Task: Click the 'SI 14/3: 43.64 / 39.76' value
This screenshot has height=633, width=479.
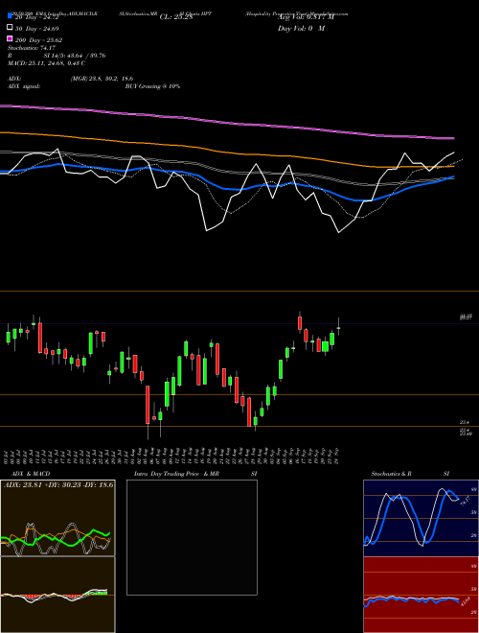Action: tap(75, 56)
